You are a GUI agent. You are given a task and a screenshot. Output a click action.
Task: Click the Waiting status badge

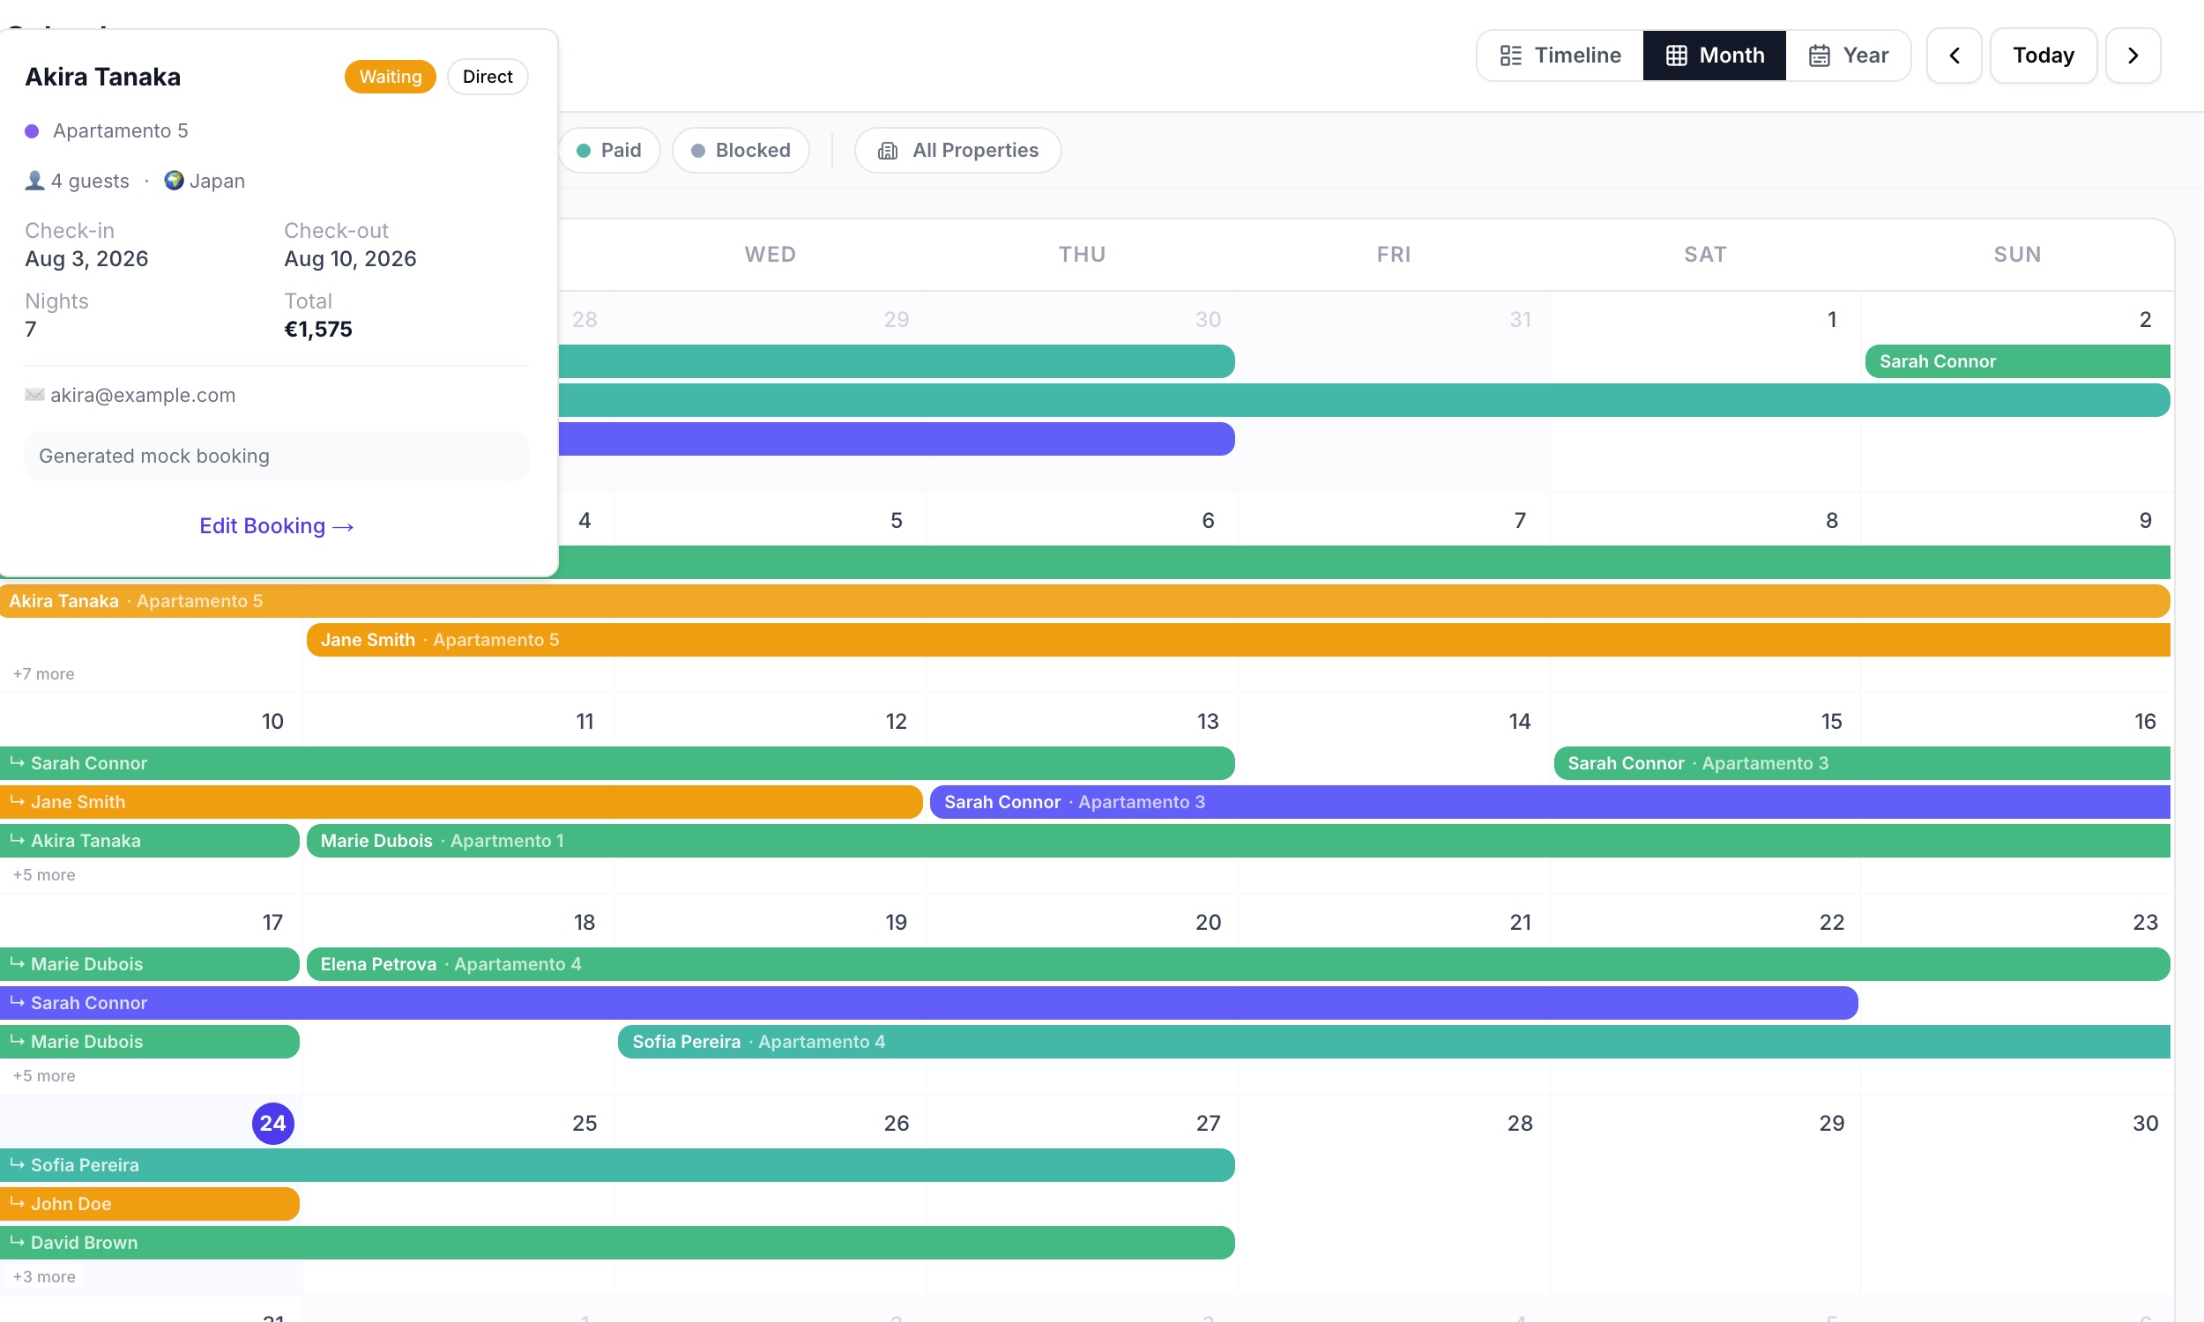coord(391,77)
